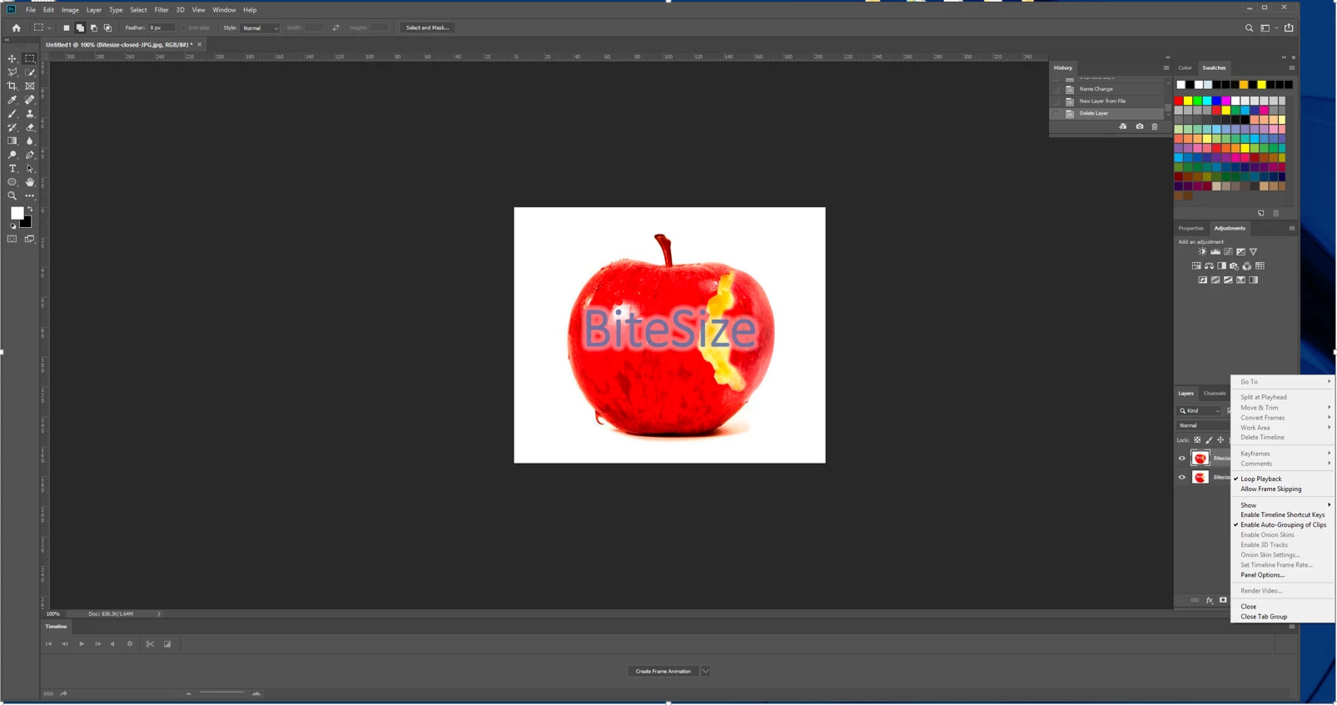Select the Eyedropper tool
Viewport: 1337px width, 705px height.
click(12, 100)
